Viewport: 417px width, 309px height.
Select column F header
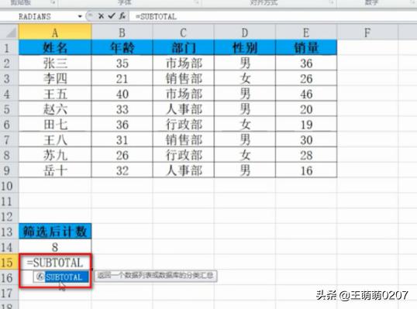tap(367, 33)
